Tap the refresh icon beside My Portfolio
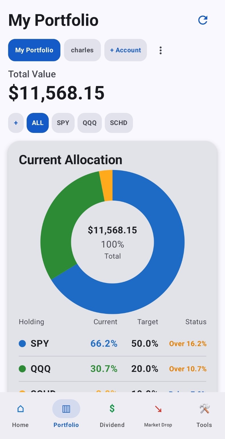 coord(203,20)
